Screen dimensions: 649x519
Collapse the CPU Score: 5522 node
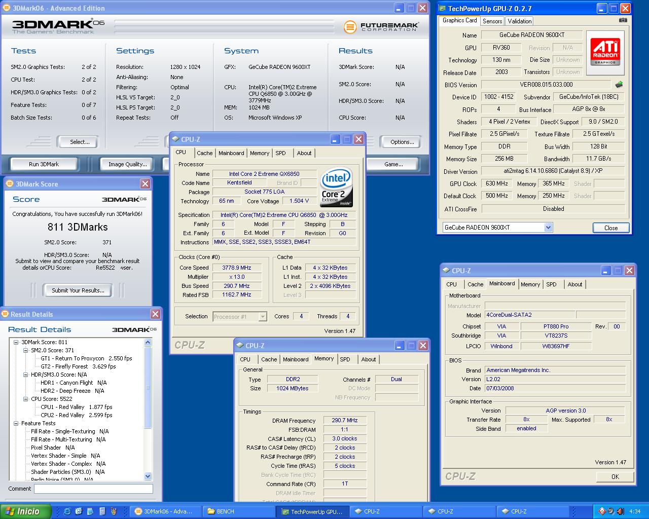click(x=26, y=399)
